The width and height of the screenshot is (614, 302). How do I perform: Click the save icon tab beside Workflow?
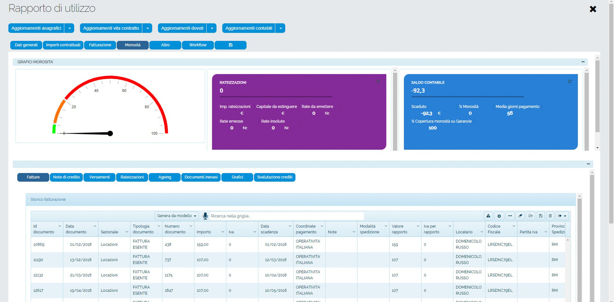click(230, 45)
